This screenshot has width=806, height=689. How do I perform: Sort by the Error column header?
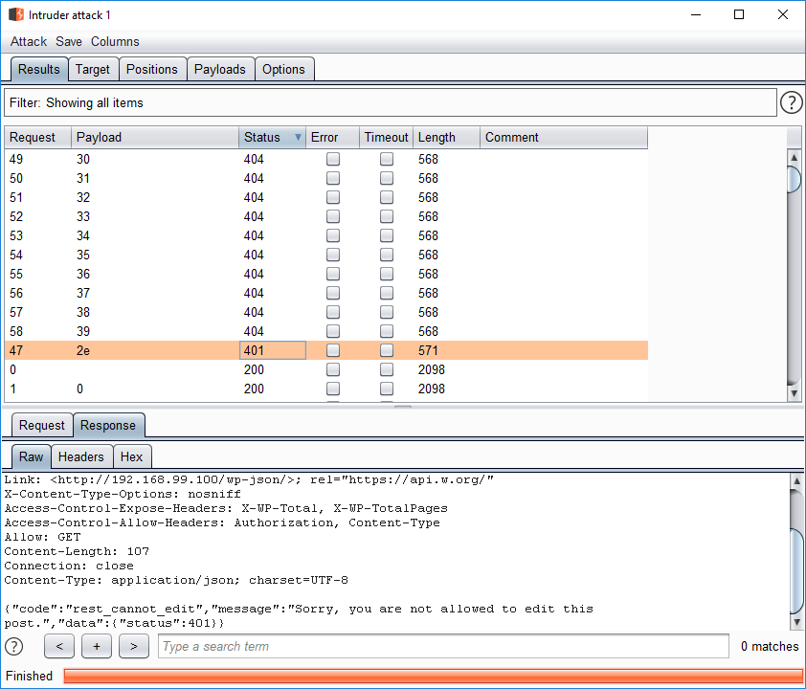332,137
